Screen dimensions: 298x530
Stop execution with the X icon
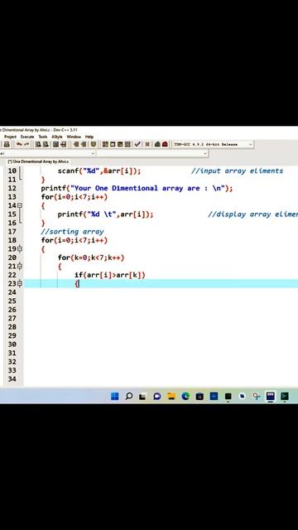point(147,144)
